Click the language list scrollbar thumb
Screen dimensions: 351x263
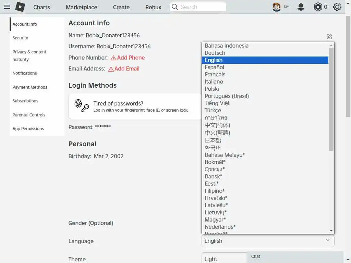[331, 99]
